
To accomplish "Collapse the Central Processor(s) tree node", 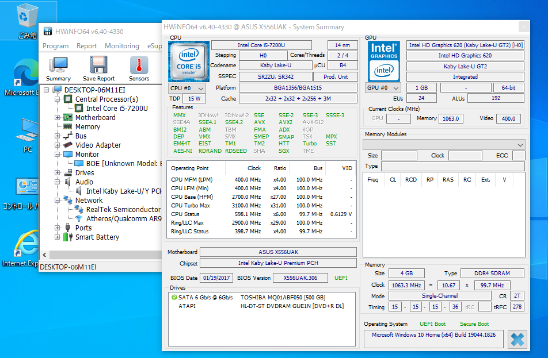I will click(58, 99).
